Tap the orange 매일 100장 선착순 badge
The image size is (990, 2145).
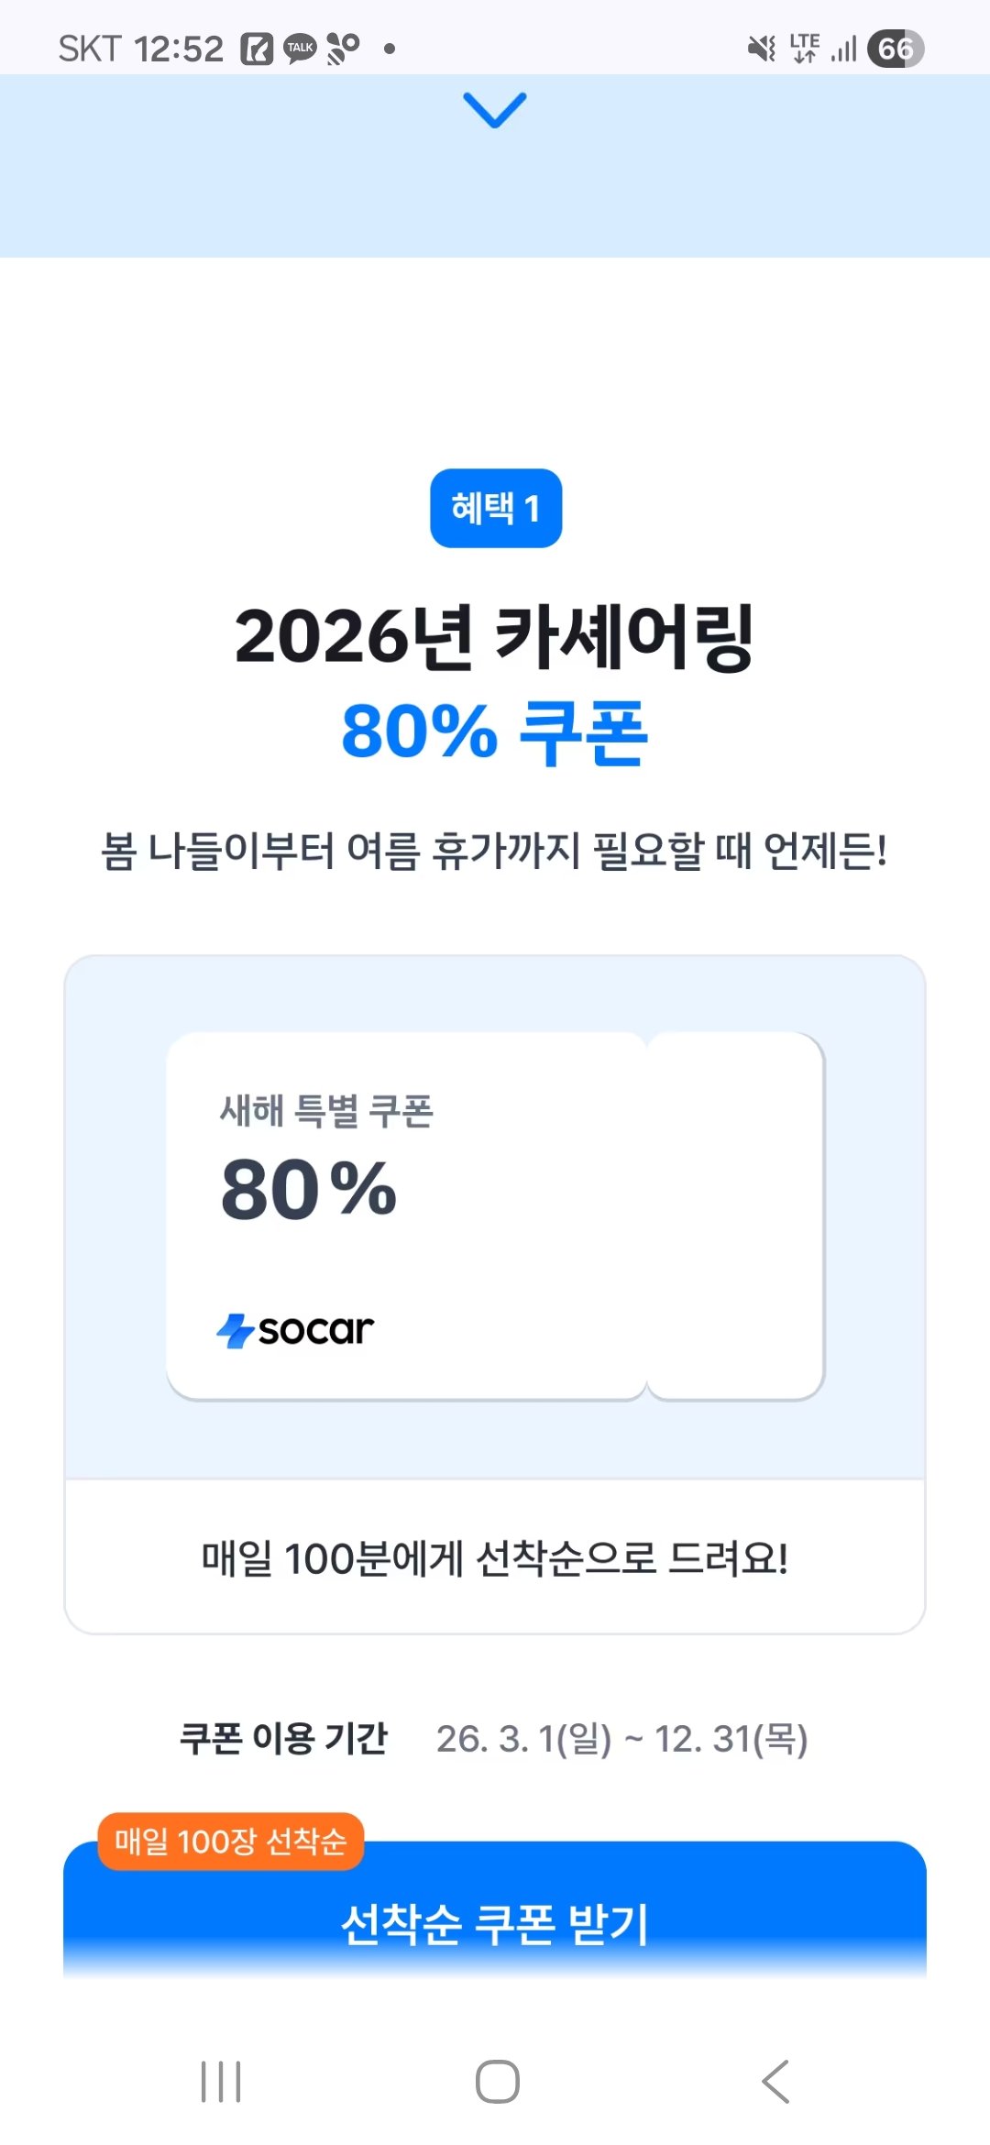click(230, 1841)
